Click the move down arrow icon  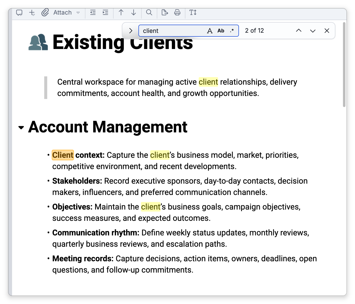coord(134,12)
